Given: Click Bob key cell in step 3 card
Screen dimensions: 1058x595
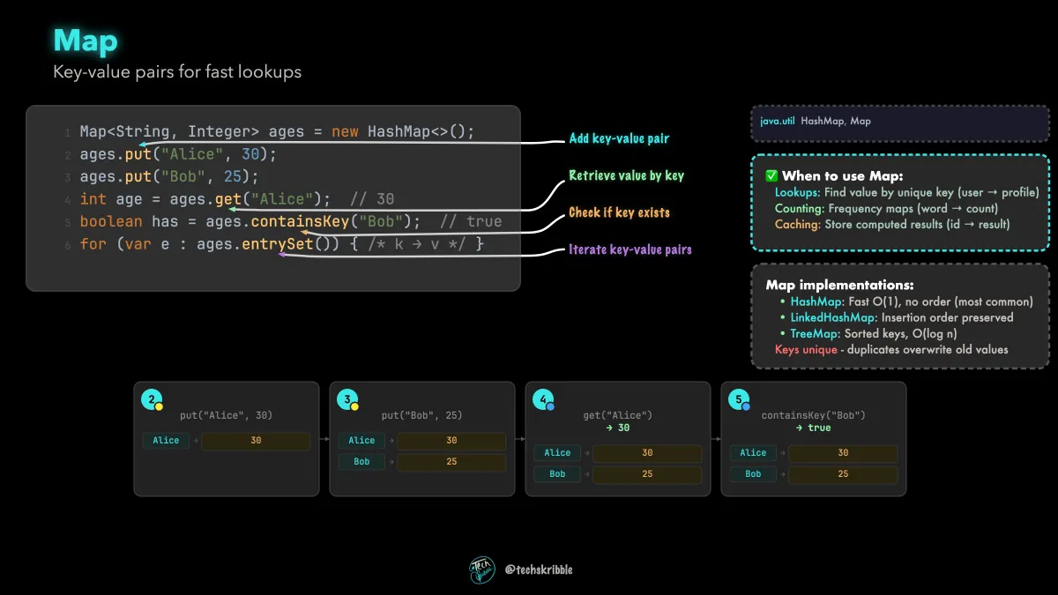Looking at the screenshot, I should (x=361, y=462).
